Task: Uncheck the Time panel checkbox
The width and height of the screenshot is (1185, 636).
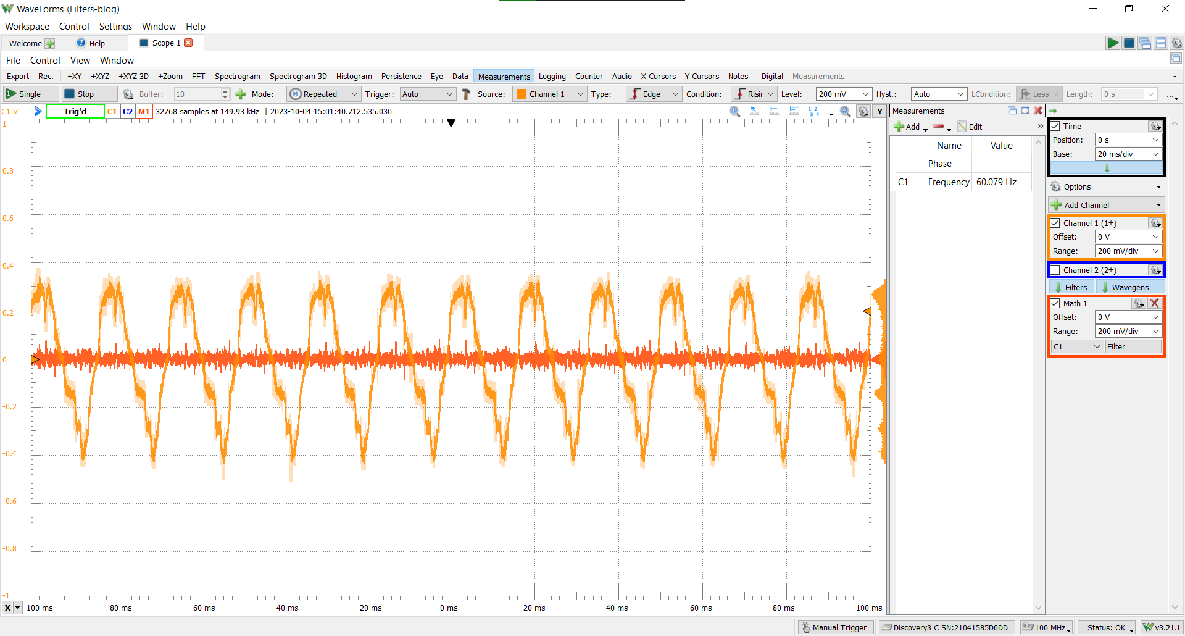Action: point(1055,126)
